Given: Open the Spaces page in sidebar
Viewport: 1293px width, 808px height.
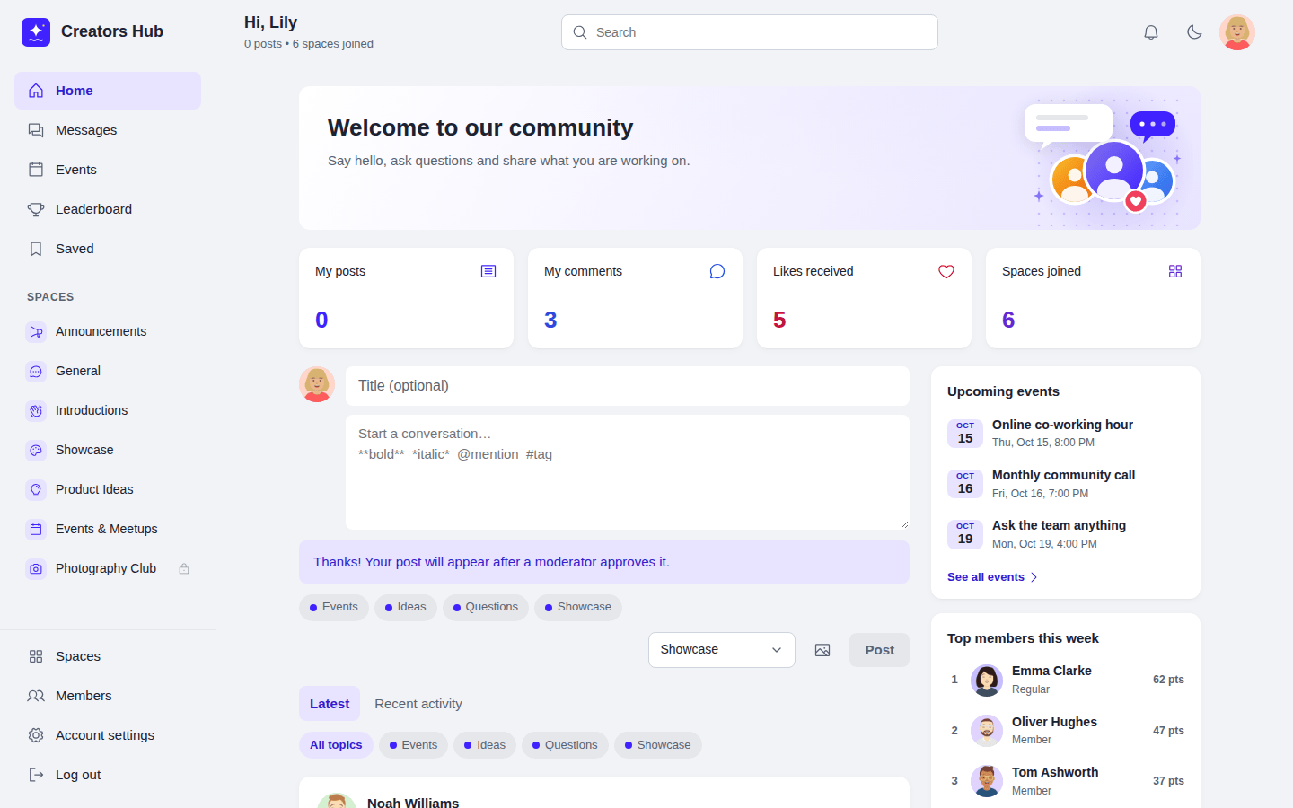Looking at the screenshot, I should pyautogui.click(x=108, y=656).
